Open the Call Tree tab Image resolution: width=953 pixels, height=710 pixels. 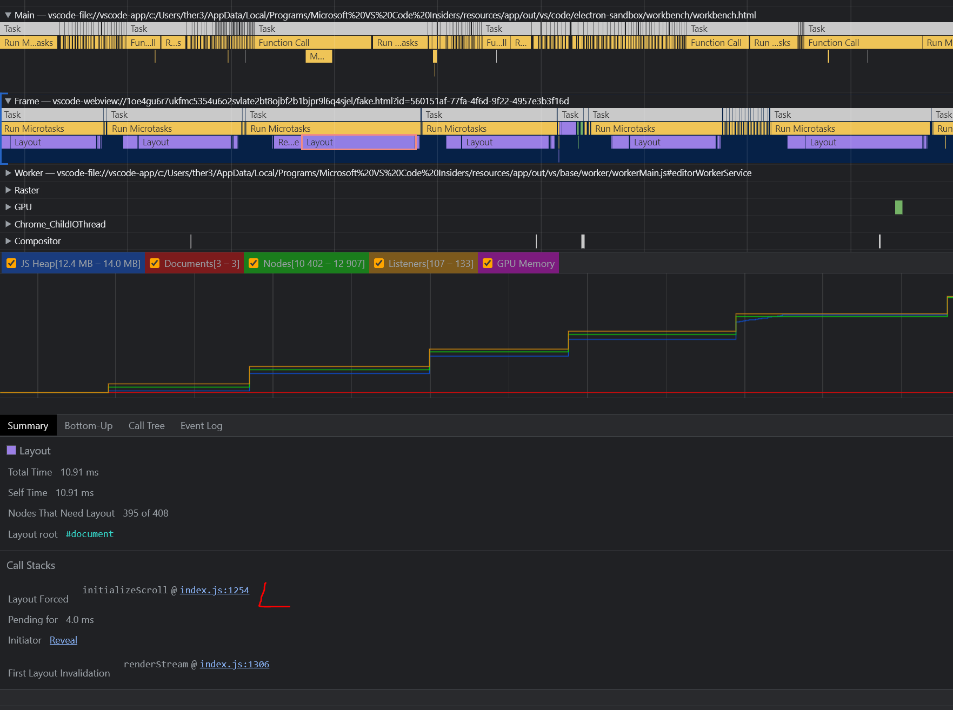click(146, 425)
